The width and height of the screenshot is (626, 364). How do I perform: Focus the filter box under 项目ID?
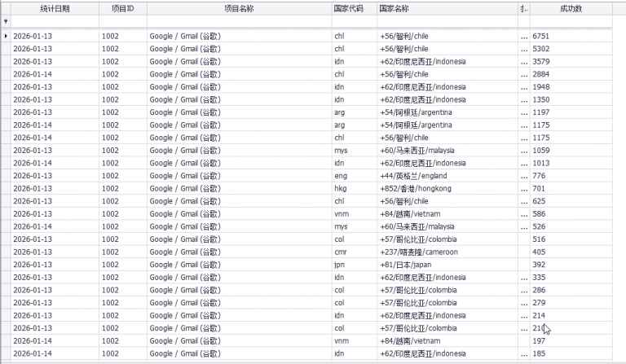[x=123, y=21]
